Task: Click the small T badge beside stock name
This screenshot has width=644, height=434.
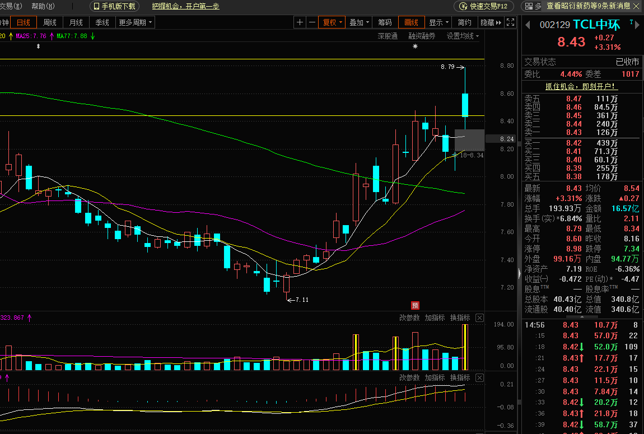Action: [631, 22]
